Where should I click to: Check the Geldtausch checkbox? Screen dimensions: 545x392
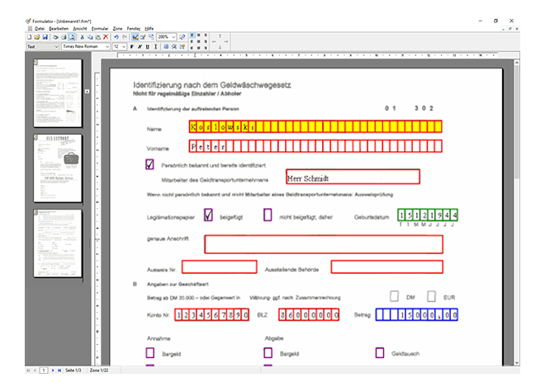pos(380,352)
